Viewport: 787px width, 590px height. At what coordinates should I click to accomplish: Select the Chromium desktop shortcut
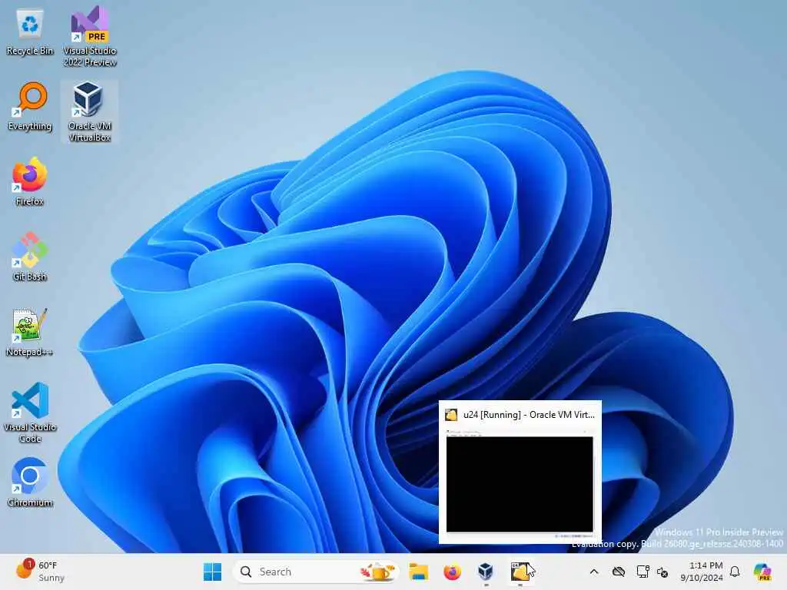pos(30,482)
